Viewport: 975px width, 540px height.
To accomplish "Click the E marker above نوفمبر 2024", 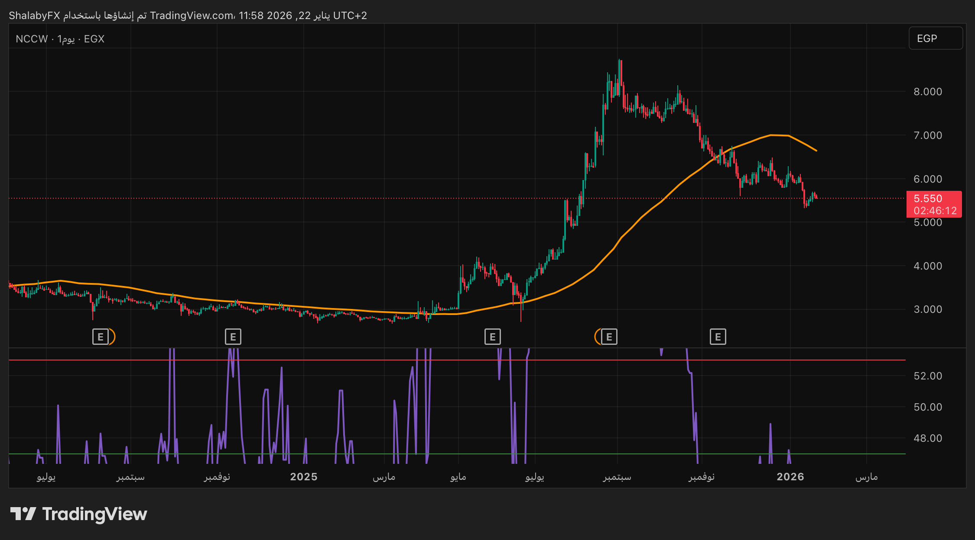I will tap(233, 337).
